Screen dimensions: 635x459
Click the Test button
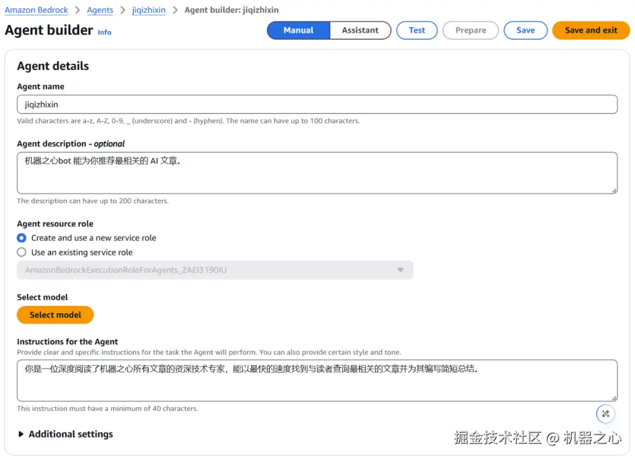point(417,31)
